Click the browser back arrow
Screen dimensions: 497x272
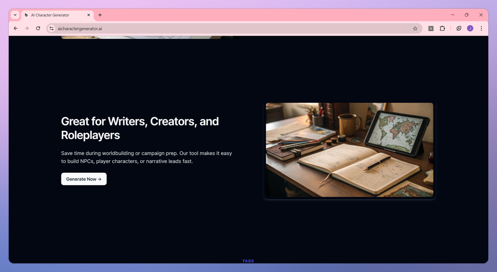[16, 29]
